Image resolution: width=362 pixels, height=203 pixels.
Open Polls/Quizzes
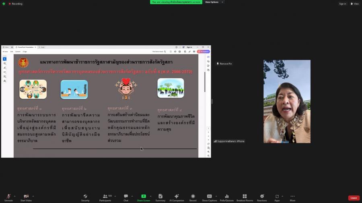point(226,197)
